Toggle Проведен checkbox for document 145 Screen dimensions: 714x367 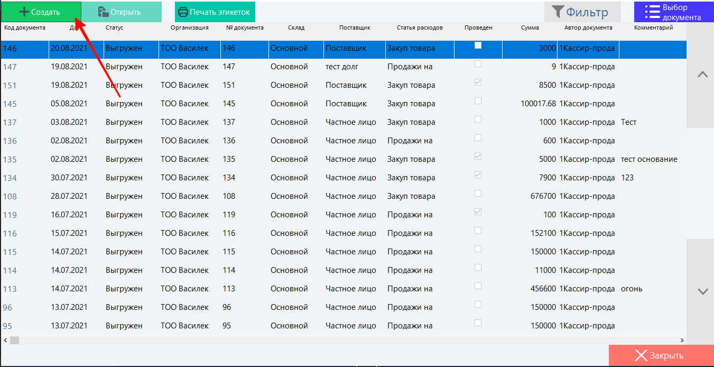[478, 101]
